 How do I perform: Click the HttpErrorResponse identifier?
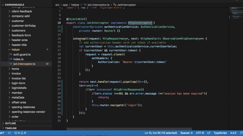tap(127, 90)
